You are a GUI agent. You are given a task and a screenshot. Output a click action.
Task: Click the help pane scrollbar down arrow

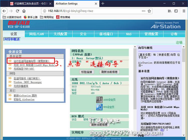[183, 135]
